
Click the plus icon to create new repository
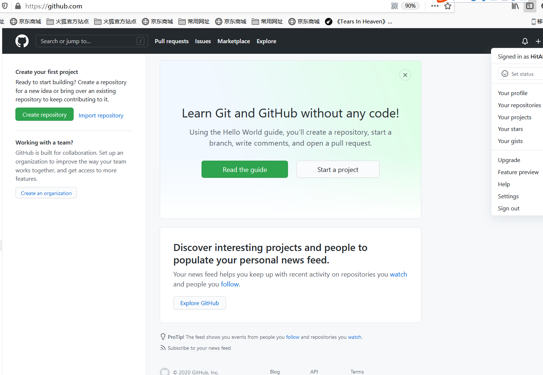(x=538, y=41)
